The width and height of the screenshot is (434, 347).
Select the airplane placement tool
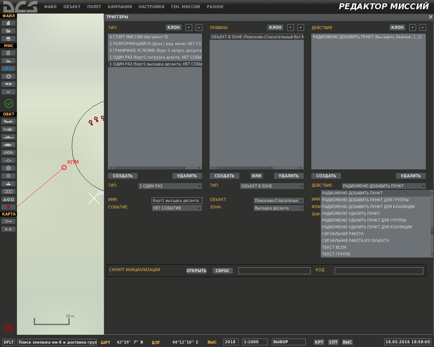click(x=8, y=121)
